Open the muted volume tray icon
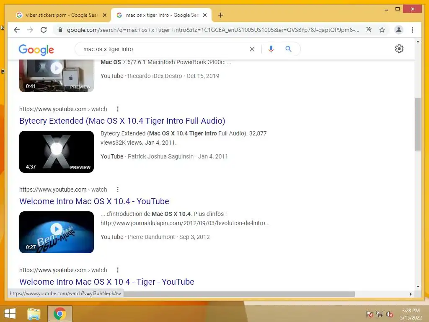 (390, 314)
